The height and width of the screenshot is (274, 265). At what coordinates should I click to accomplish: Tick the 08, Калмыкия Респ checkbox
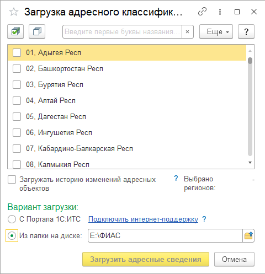click(17, 164)
